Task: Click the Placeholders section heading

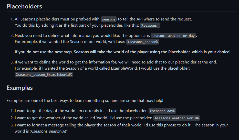Action: (24, 6)
